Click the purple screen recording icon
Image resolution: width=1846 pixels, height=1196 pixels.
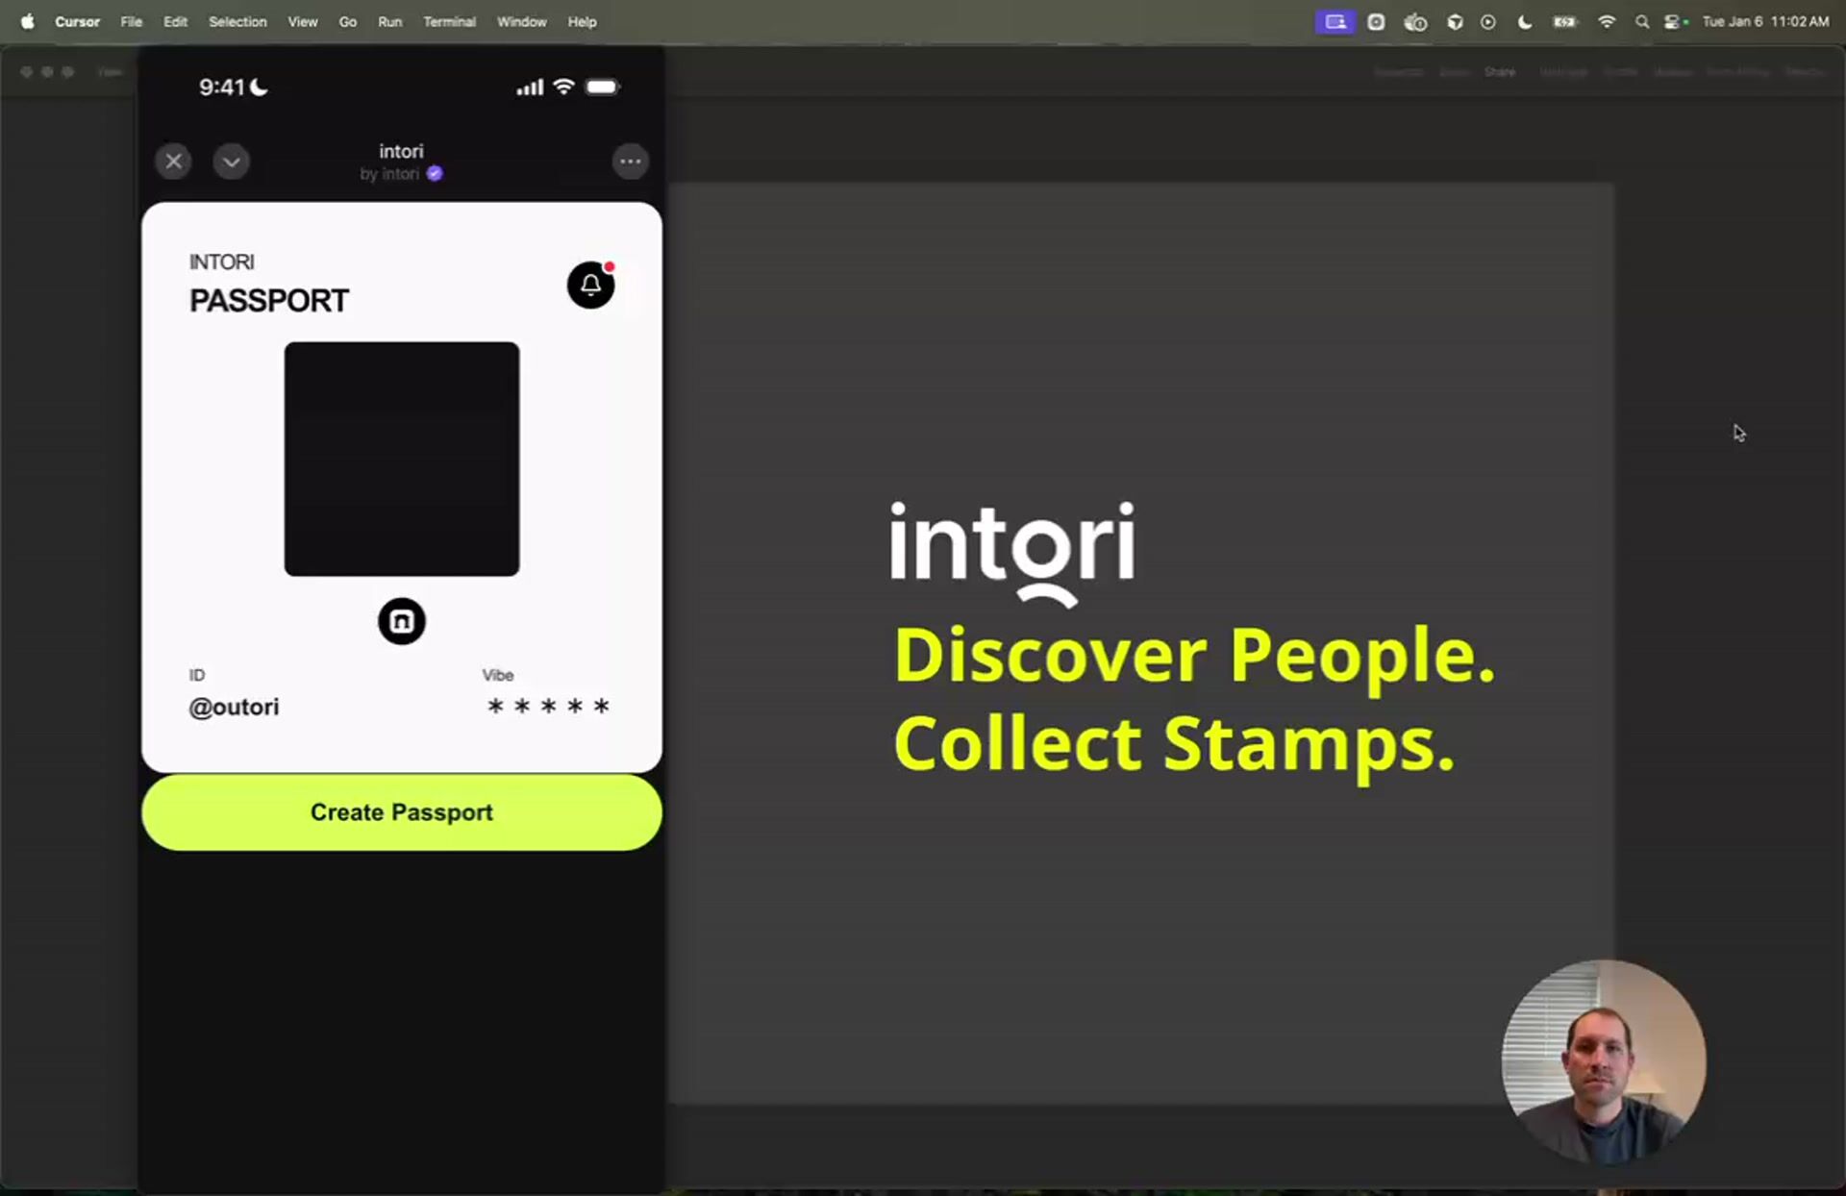[1335, 21]
